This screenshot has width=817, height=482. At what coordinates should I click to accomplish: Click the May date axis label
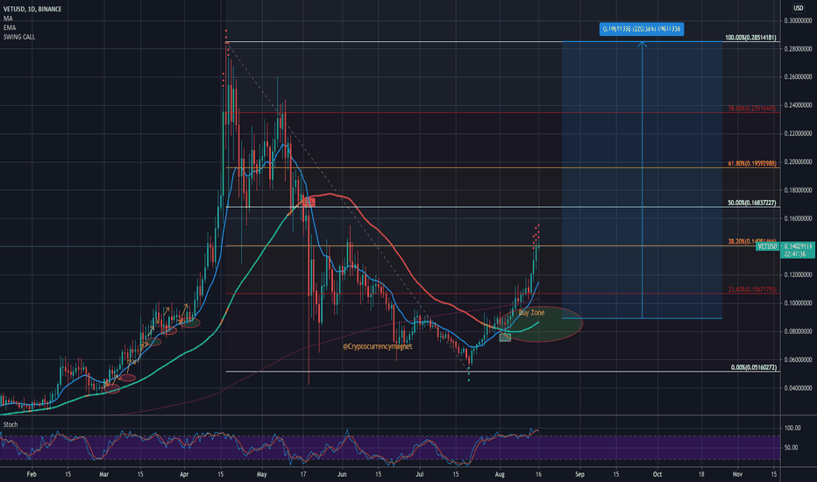261,474
